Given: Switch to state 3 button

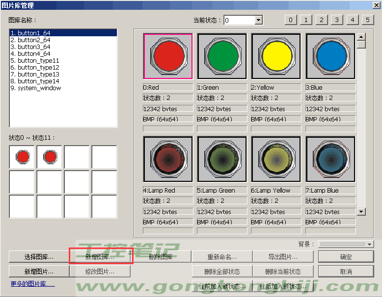Looking at the screenshot, I should click(336, 20).
